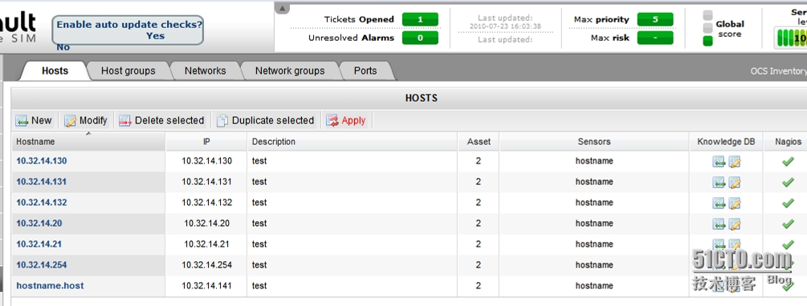Click the Max priority value badge

pyautogui.click(x=655, y=19)
